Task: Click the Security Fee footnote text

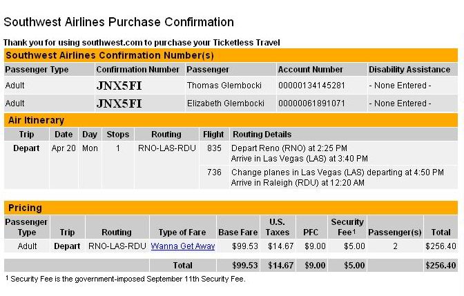Action: [126, 279]
